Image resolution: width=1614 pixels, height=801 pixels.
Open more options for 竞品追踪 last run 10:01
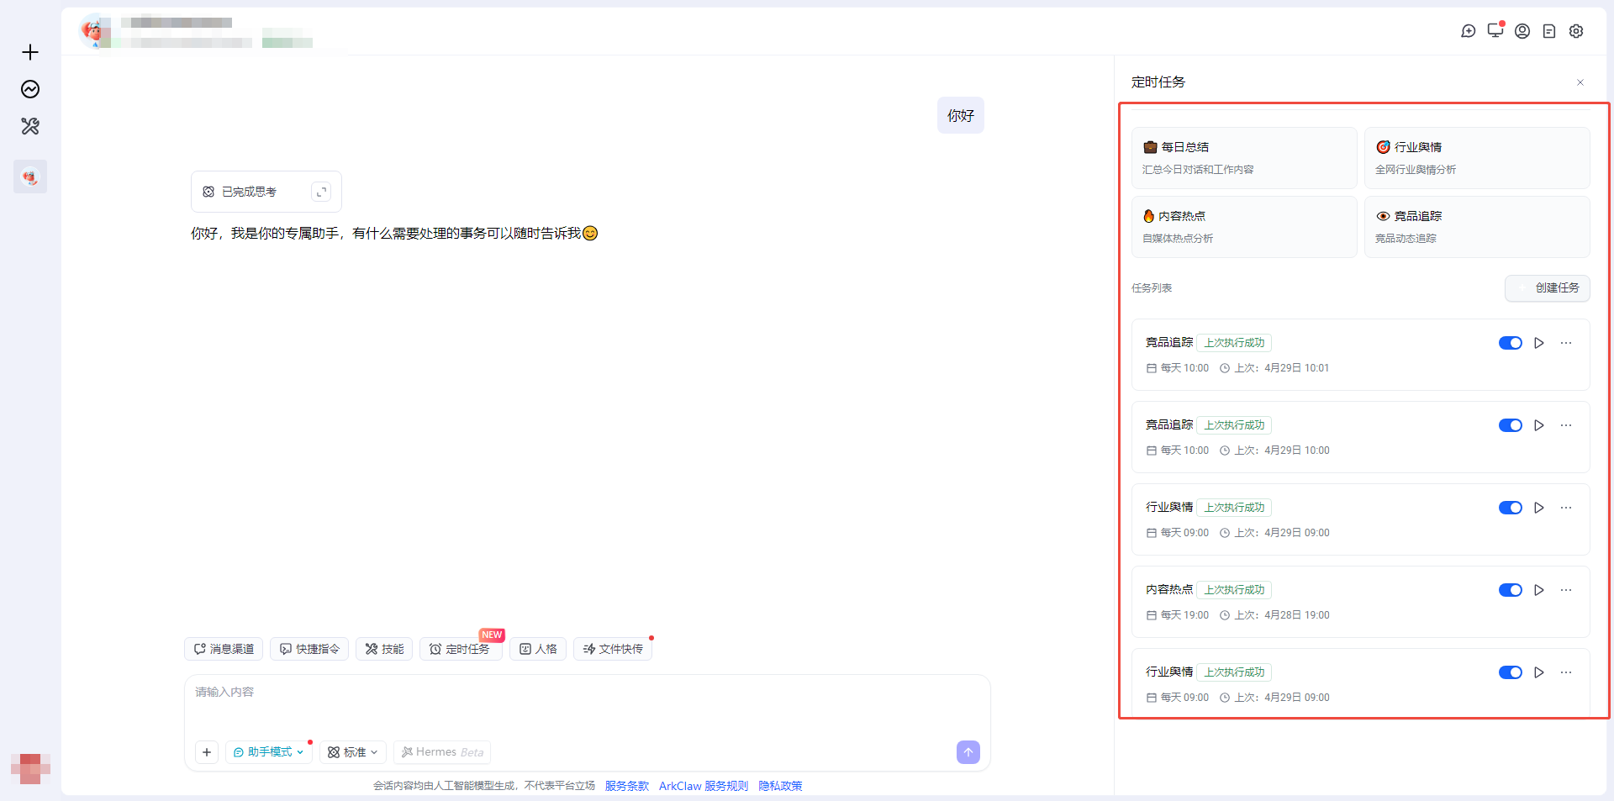pyautogui.click(x=1566, y=343)
